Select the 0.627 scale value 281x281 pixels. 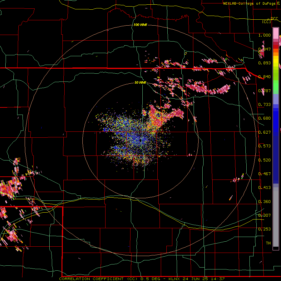pyautogui.click(x=264, y=132)
